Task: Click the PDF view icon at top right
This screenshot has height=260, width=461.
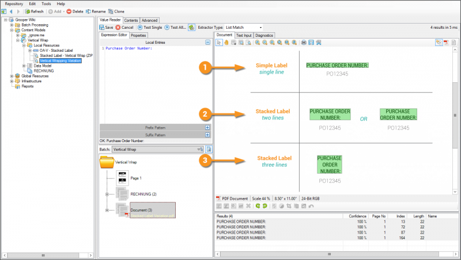Action: (x=446, y=43)
